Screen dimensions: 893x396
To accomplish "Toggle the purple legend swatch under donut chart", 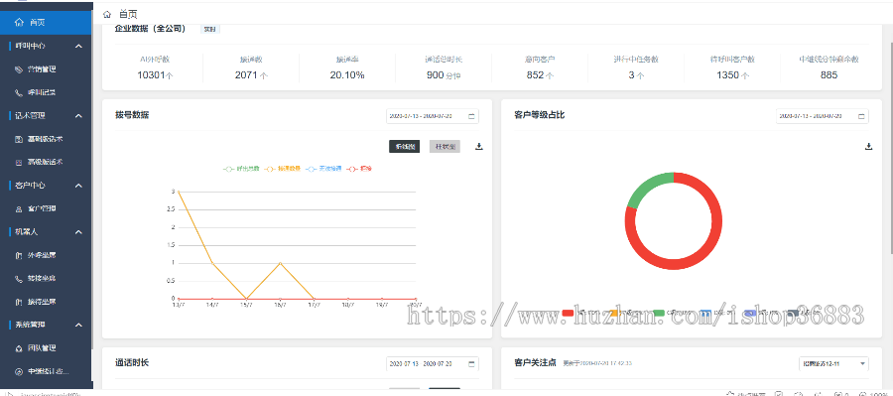I will click(751, 313).
